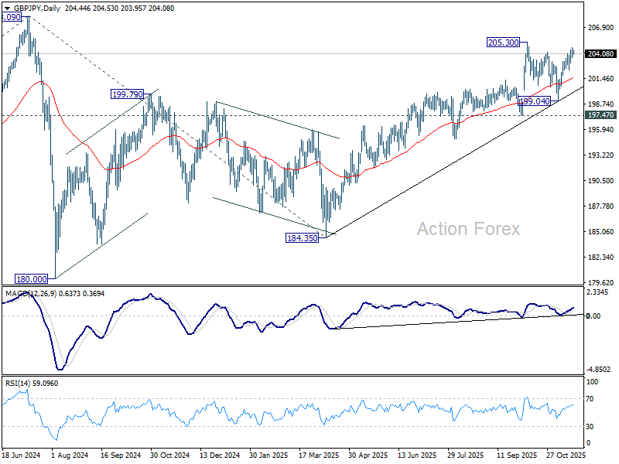
Task: Click the current price tag 204.080
Action: tap(600, 53)
